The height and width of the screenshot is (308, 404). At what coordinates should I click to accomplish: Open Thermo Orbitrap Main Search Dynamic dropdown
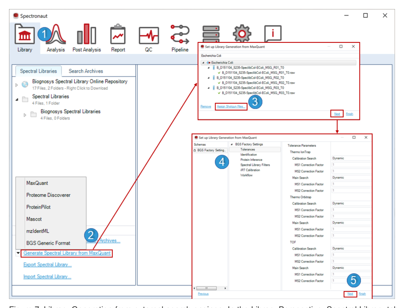[352, 222]
